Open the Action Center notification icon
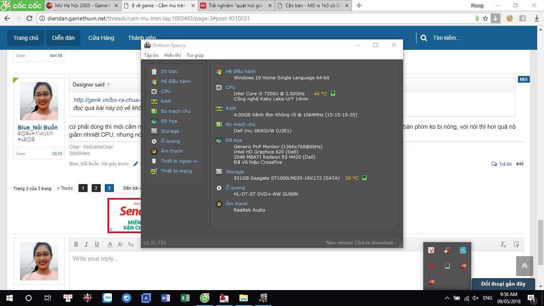 pyautogui.click(x=531, y=298)
